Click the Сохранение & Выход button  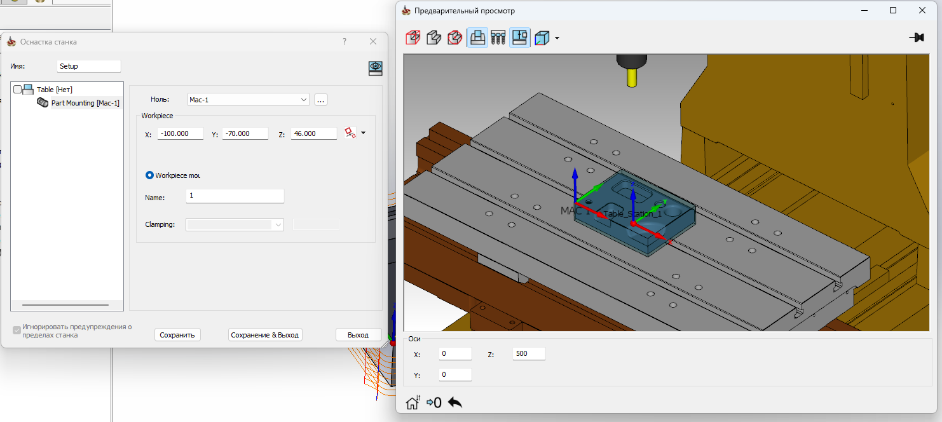click(x=264, y=335)
